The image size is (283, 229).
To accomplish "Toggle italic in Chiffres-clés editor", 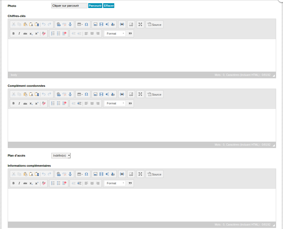I will click(x=19, y=34).
